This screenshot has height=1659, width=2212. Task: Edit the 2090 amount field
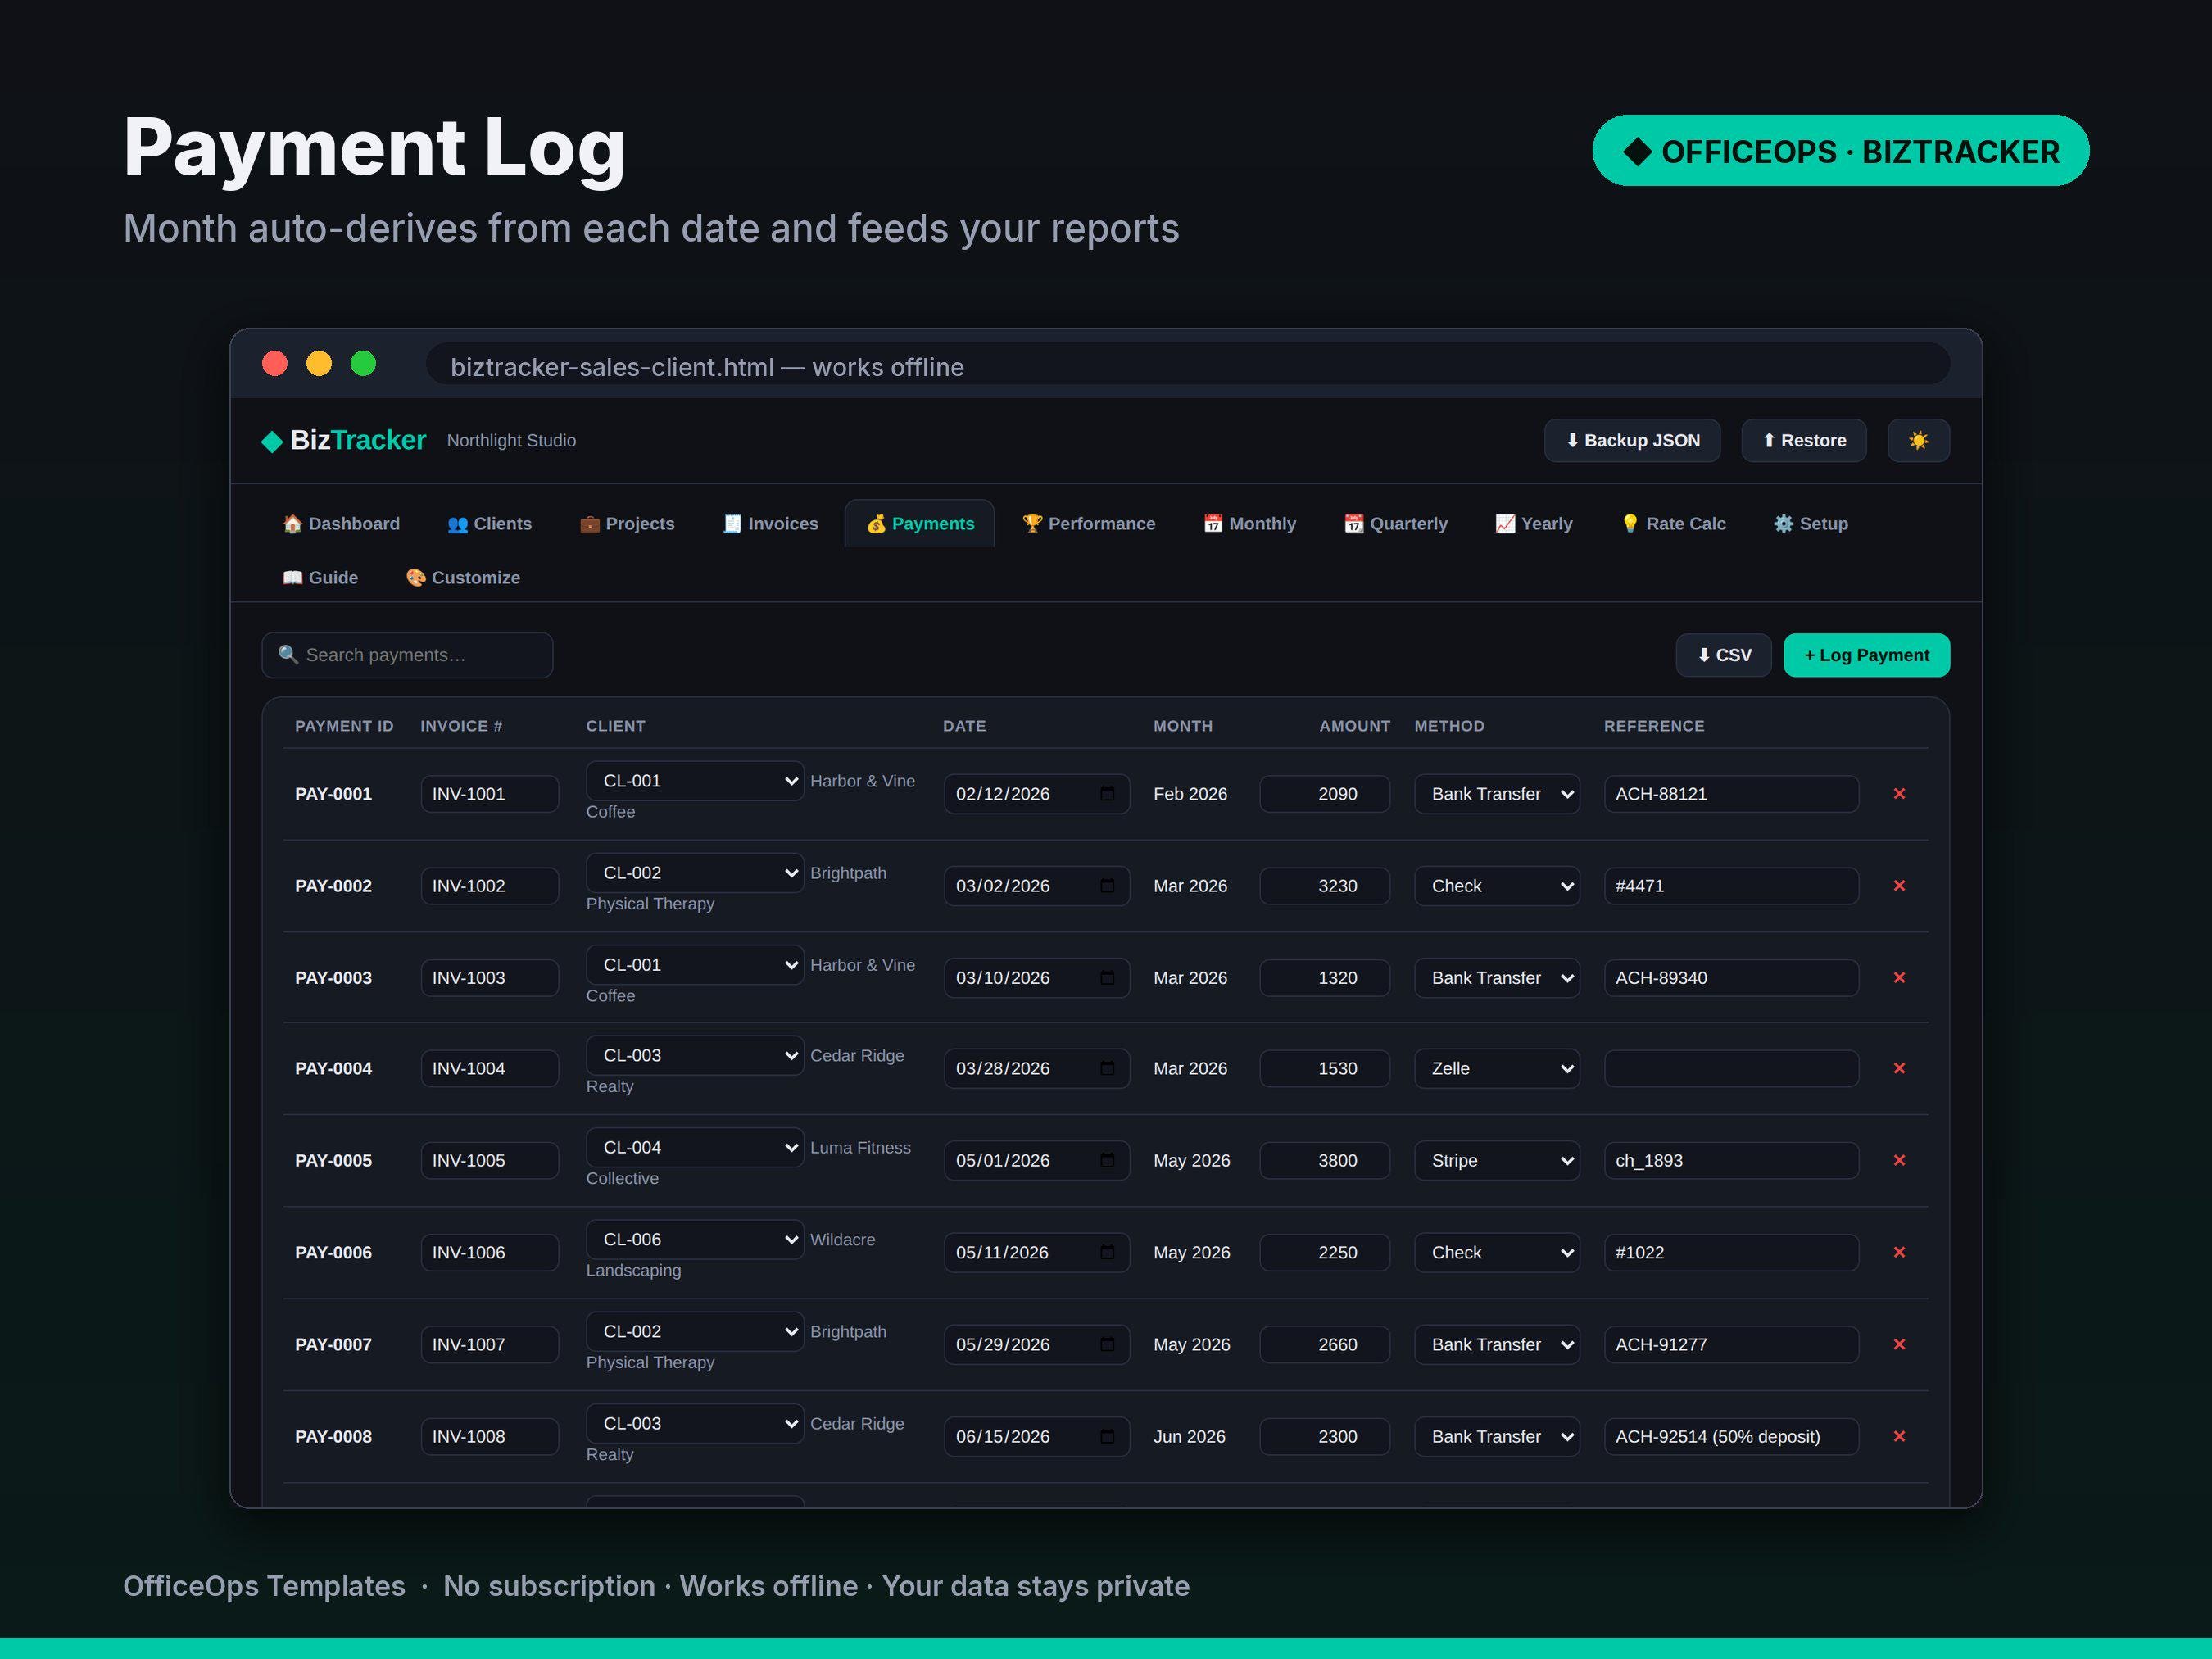tap(1324, 794)
